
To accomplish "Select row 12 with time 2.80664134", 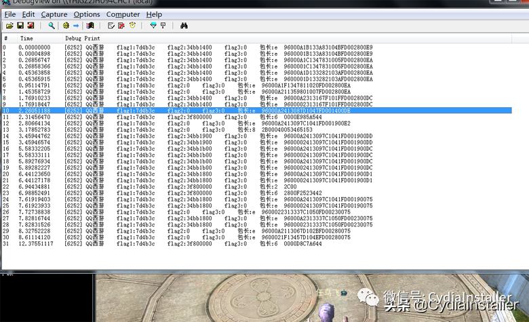I will coord(257,123).
